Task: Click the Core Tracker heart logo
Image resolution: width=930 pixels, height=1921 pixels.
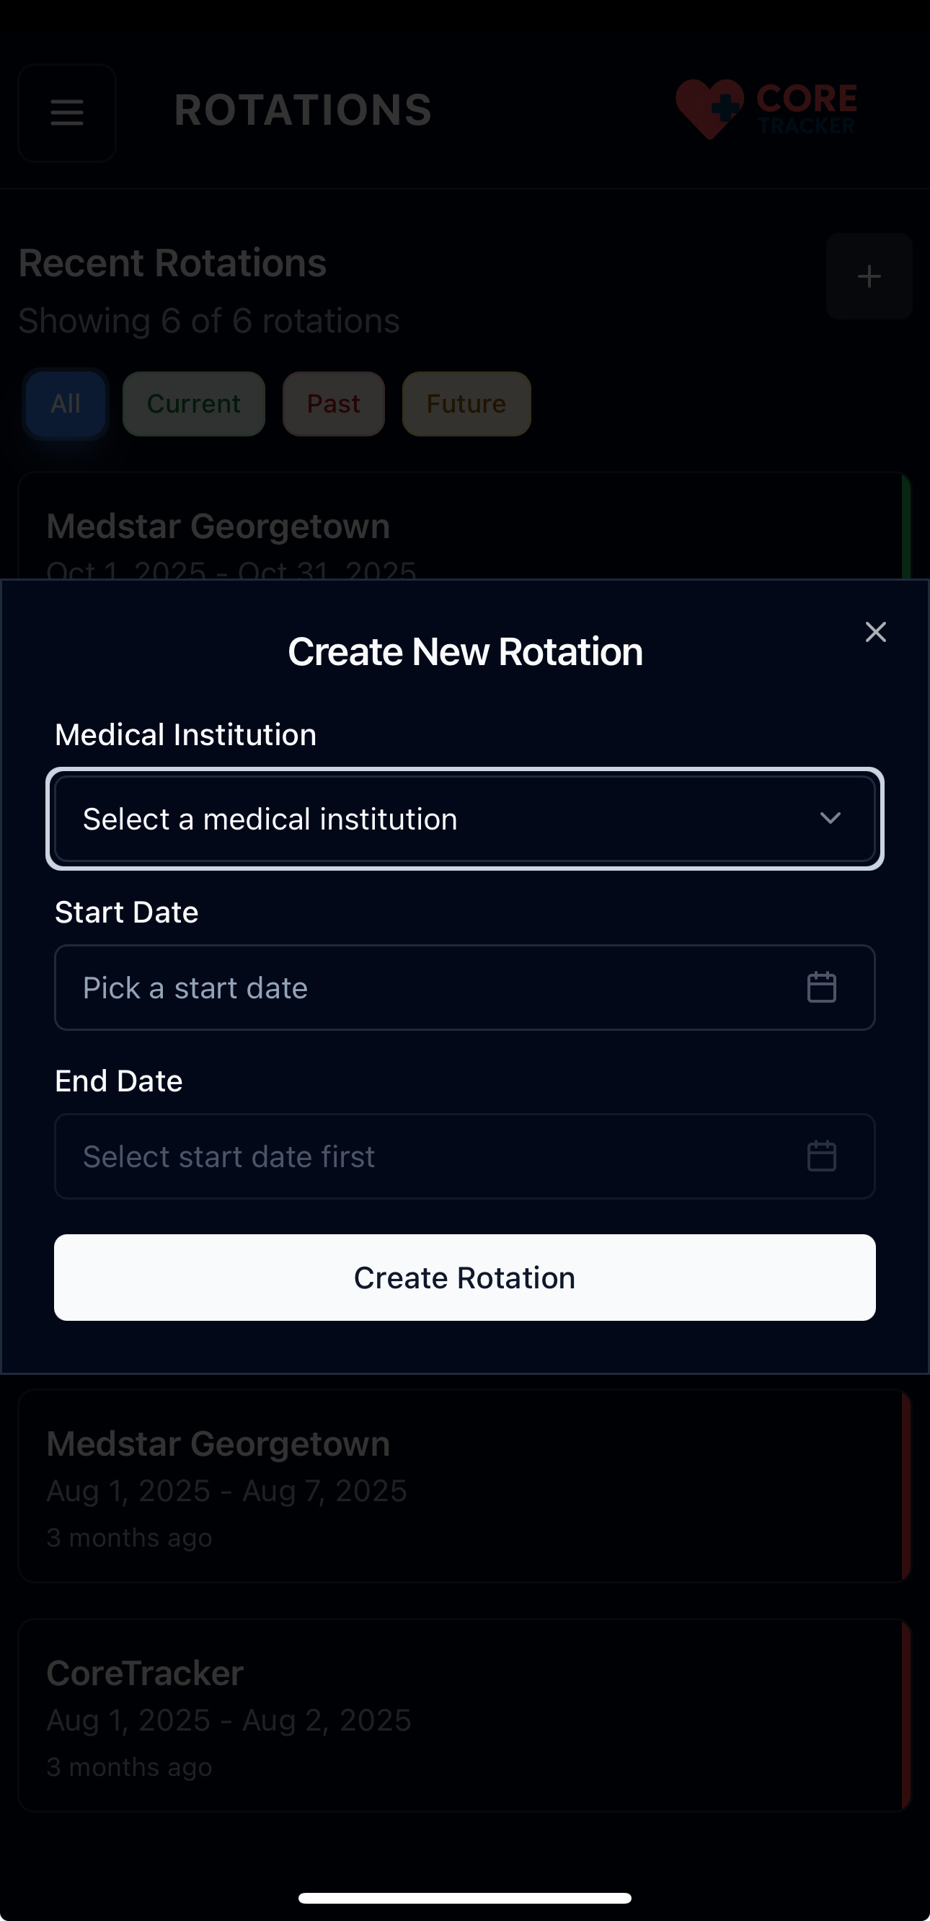Action: coord(708,110)
